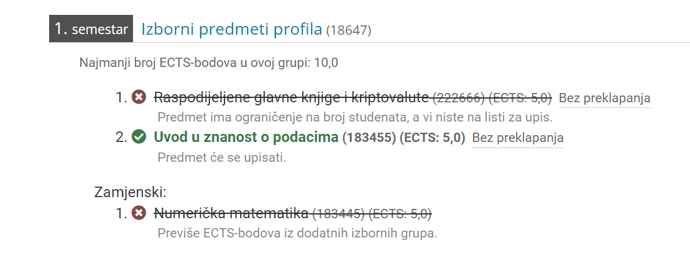Viewport: 690px width, 261px height.
Task: Select the 1. semestar badge
Action: point(91,29)
